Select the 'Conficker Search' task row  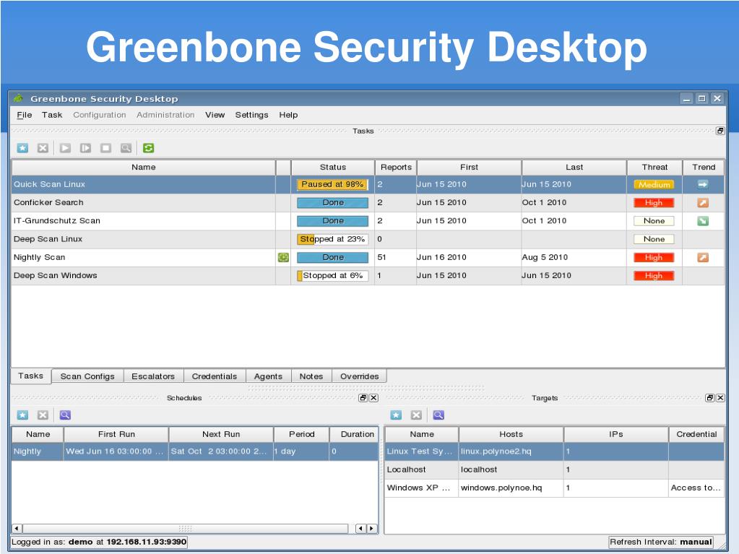(368, 203)
